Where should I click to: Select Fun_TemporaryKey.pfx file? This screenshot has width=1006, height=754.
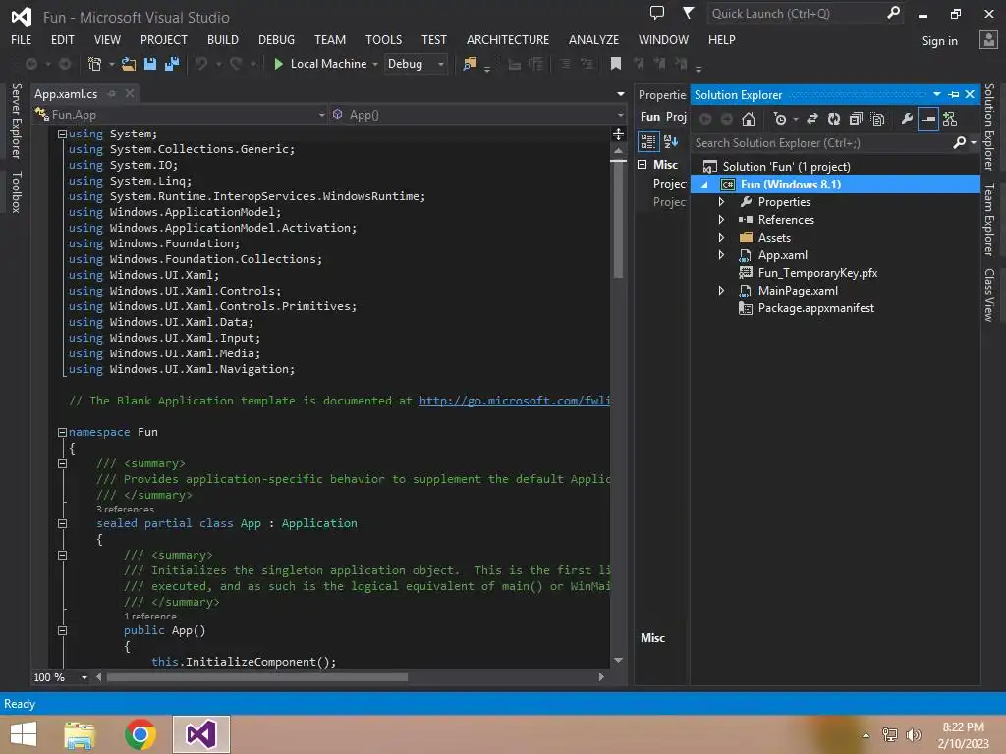click(816, 273)
